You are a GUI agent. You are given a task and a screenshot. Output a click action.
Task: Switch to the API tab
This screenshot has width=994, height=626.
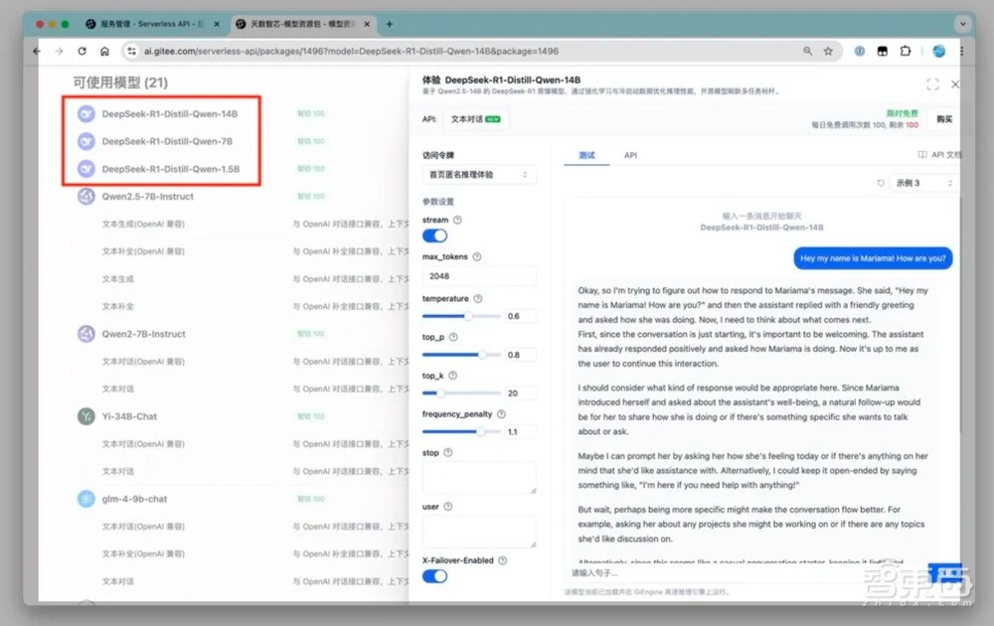[x=630, y=155]
